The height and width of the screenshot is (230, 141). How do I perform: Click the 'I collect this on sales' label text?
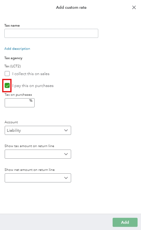tap(31, 74)
